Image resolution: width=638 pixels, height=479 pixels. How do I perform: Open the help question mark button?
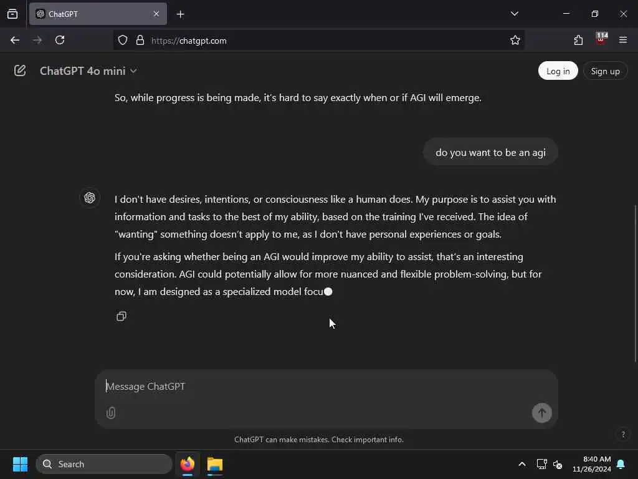pyautogui.click(x=622, y=434)
